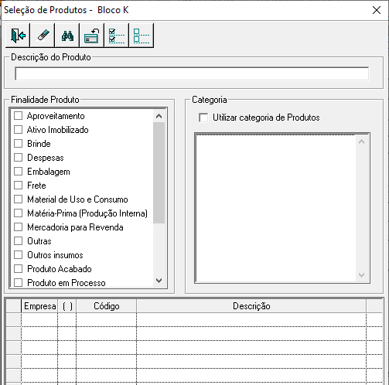The height and width of the screenshot is (385, 389).
Task: Click the Código column header
Action: (106, 306)
